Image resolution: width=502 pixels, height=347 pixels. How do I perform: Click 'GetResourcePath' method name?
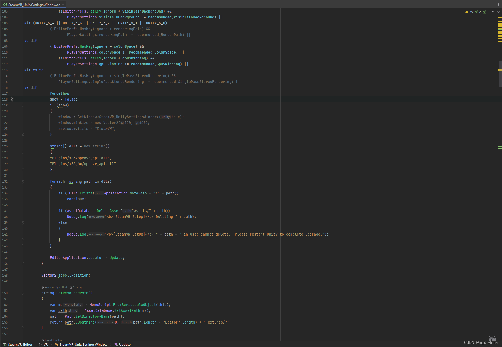(72, 293)
